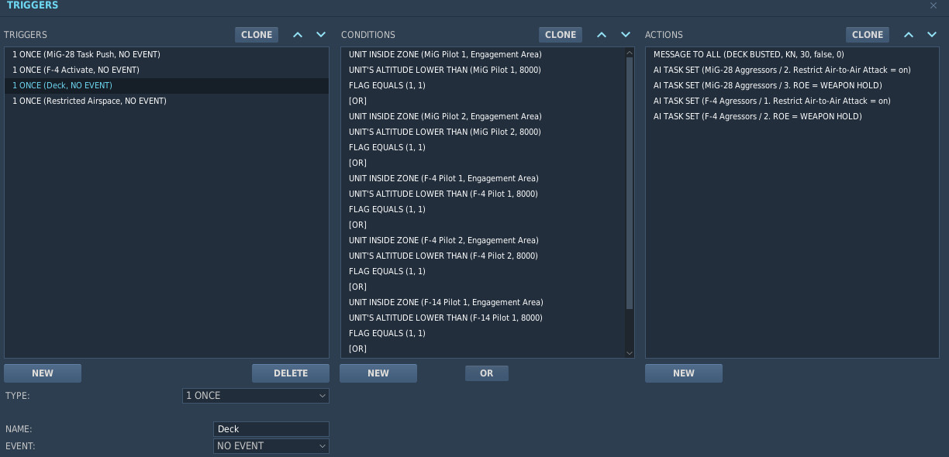This screenshot has height=457, width=949.
Task: Select trigger MiG-28 Task Push
Action: pos(167,55)
